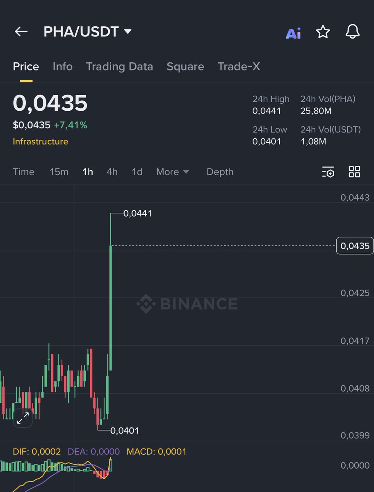Show the Depth chart view
Image resolution: width=374 pixels, height=492 pixels.
point(220,172)
